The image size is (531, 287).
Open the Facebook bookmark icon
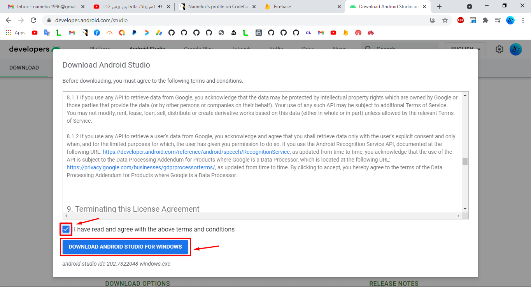[97, 33]
